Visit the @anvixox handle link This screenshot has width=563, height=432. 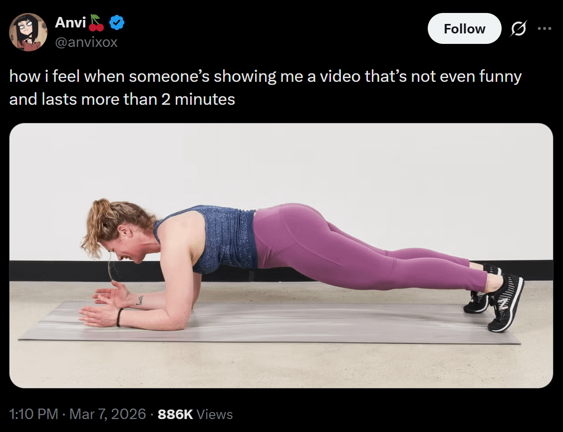pos(86,42)
